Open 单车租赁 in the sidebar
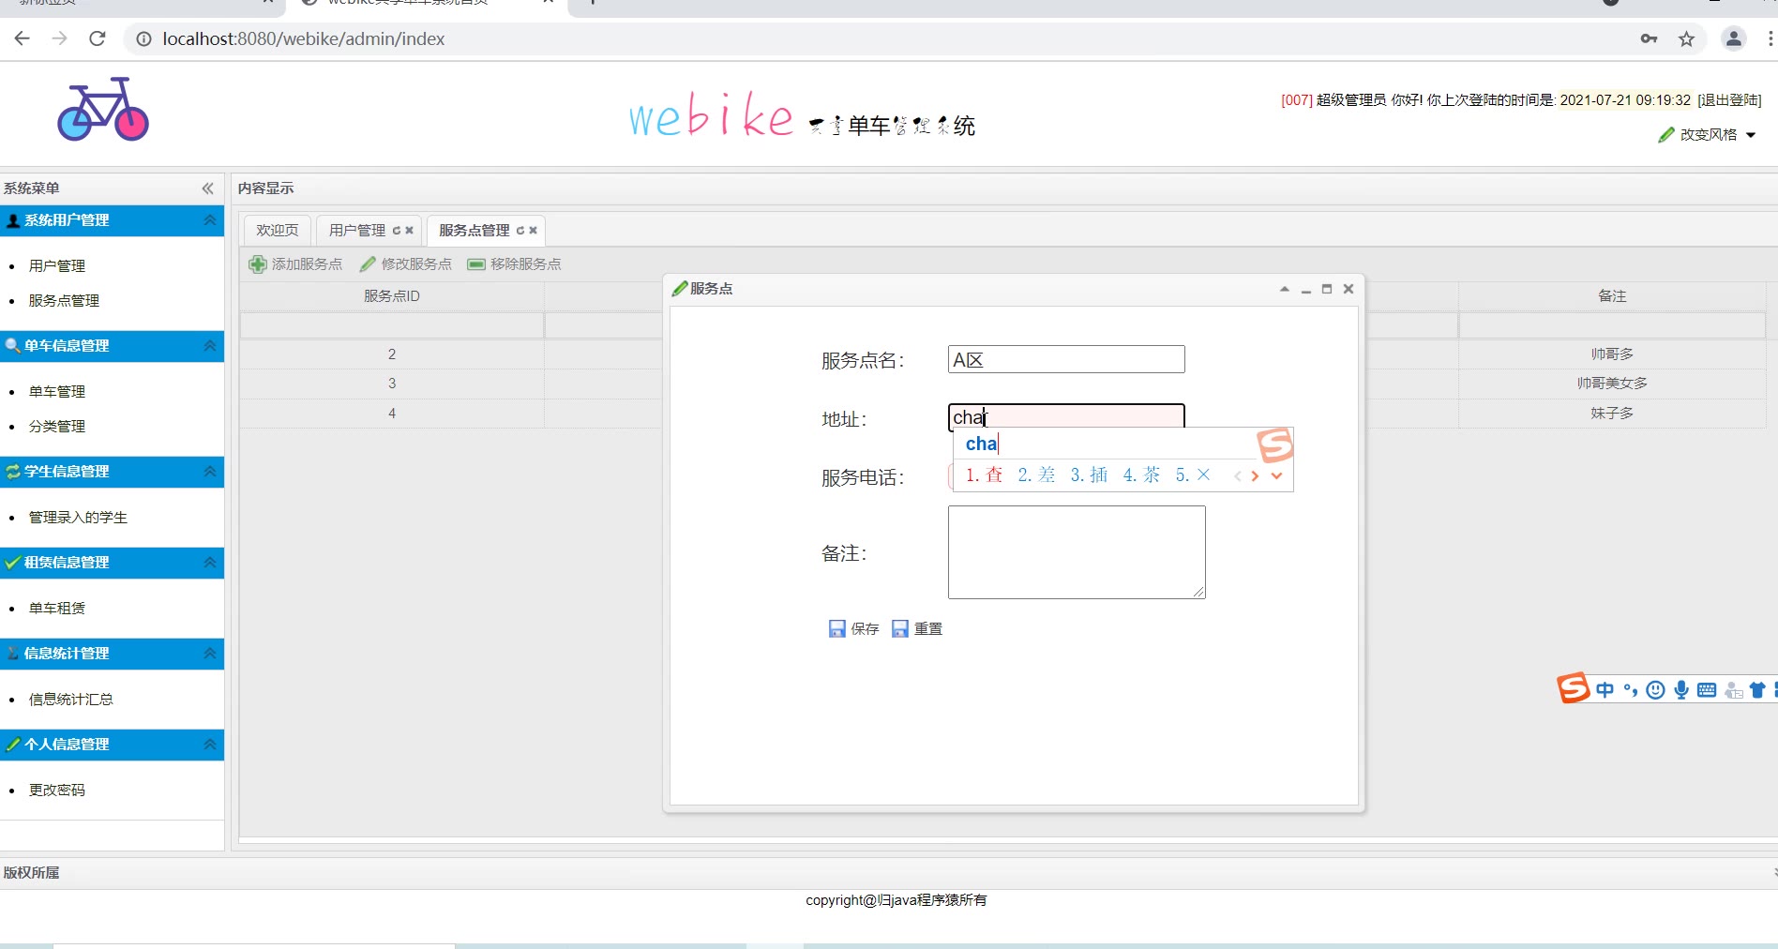Image resolution: width=1778 pixels, height=949 pixels. point(57,609)
